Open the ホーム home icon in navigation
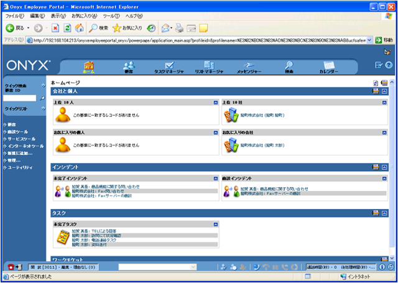This screenshot has height=283, width=398. pyautogui.click(x=89, y=67)
